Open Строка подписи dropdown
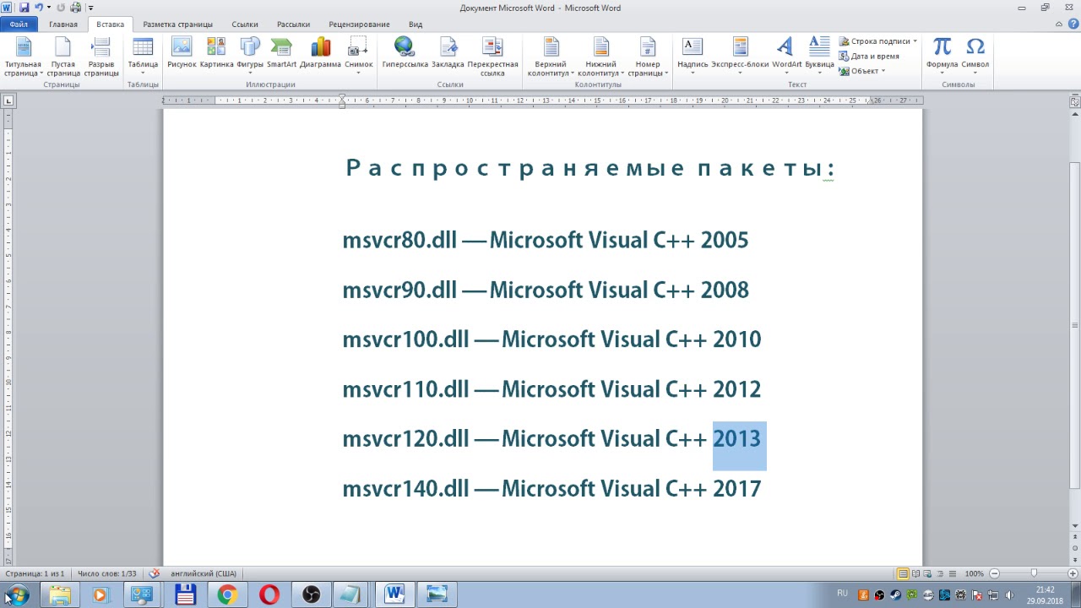Screen dimensions: 1081x608 [x=878, y=41]
